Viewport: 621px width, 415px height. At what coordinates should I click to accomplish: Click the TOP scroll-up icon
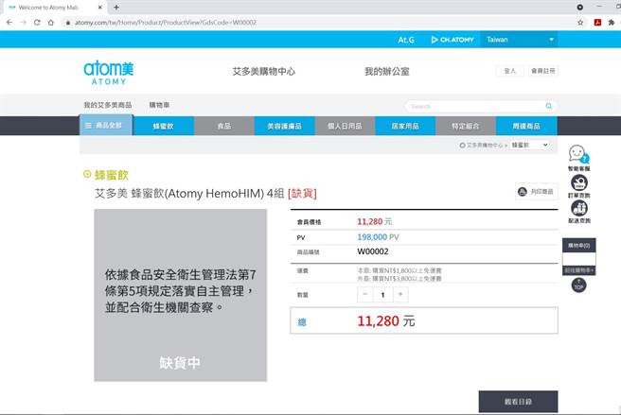pos(577,285)
